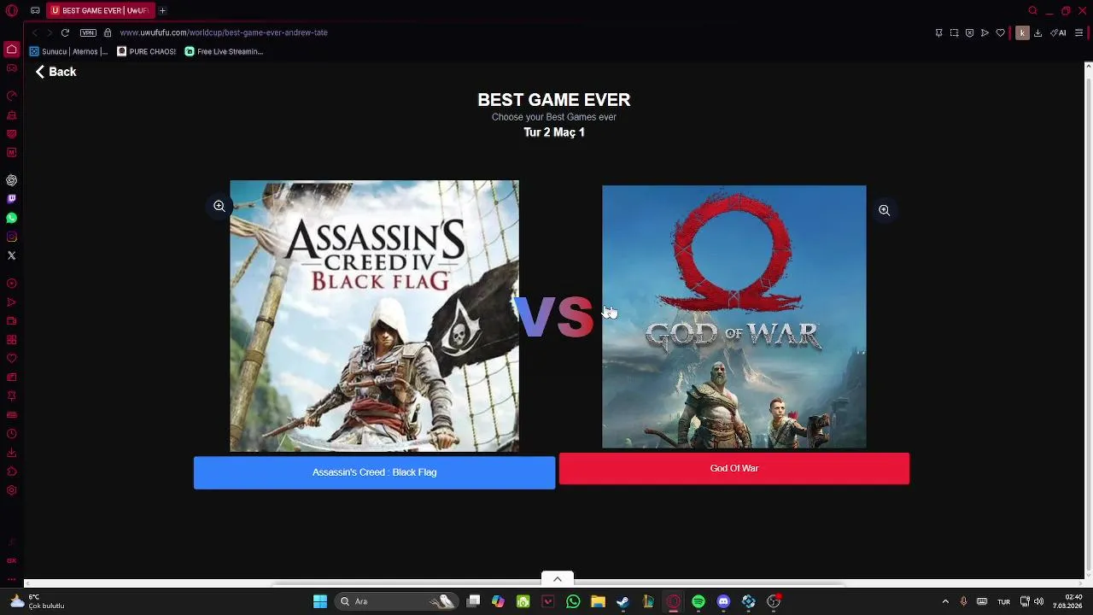Open the 'k' profile avatar

[x=1021, y=32]
